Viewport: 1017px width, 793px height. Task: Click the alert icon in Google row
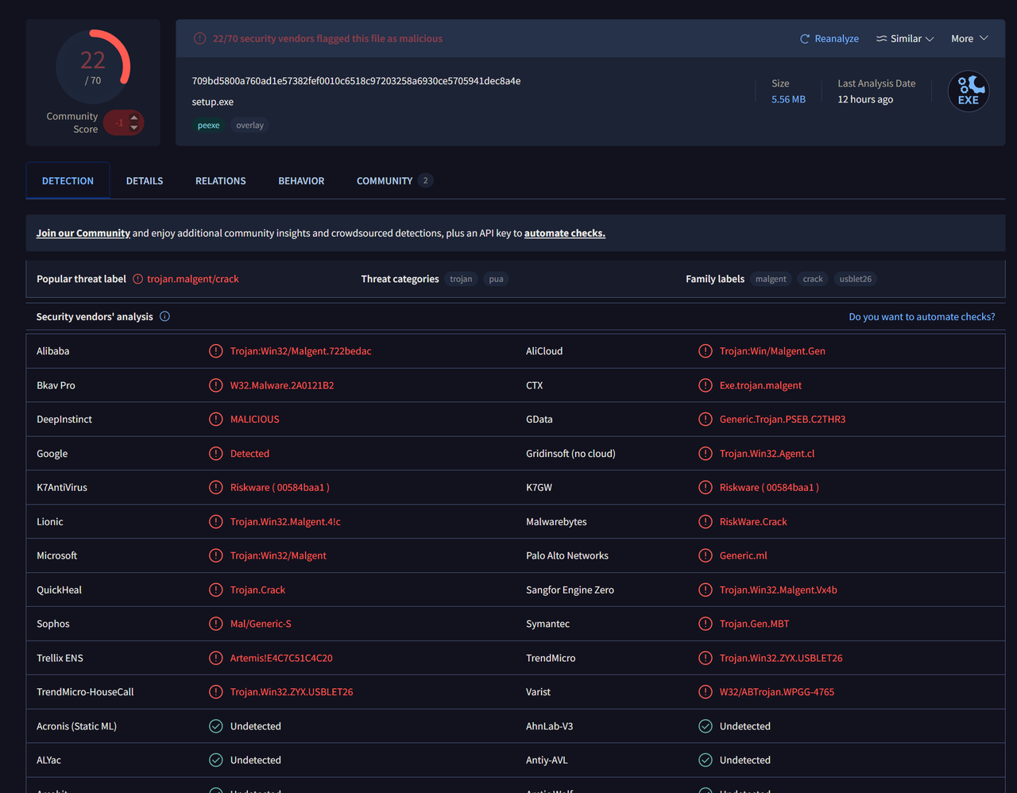215,454
